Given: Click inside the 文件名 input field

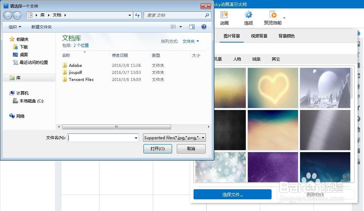Looking at the screenshot, I should (102, 138).
